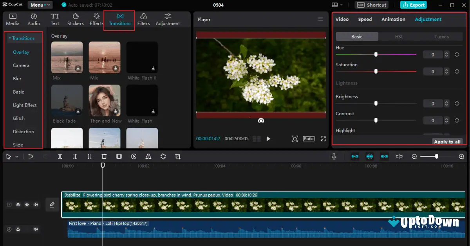Select the Mirror flip icon
This screenshot has width=470, height=246.
148,156
